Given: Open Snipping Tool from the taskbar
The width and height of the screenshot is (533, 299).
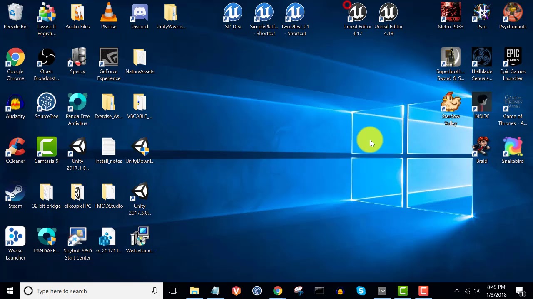Looking at the screenshot, I should 299,291.
